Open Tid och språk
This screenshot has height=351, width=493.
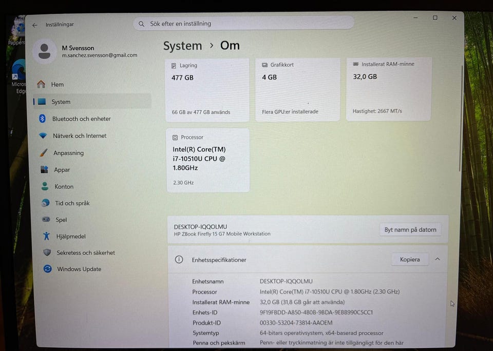[x=94, y=203]
